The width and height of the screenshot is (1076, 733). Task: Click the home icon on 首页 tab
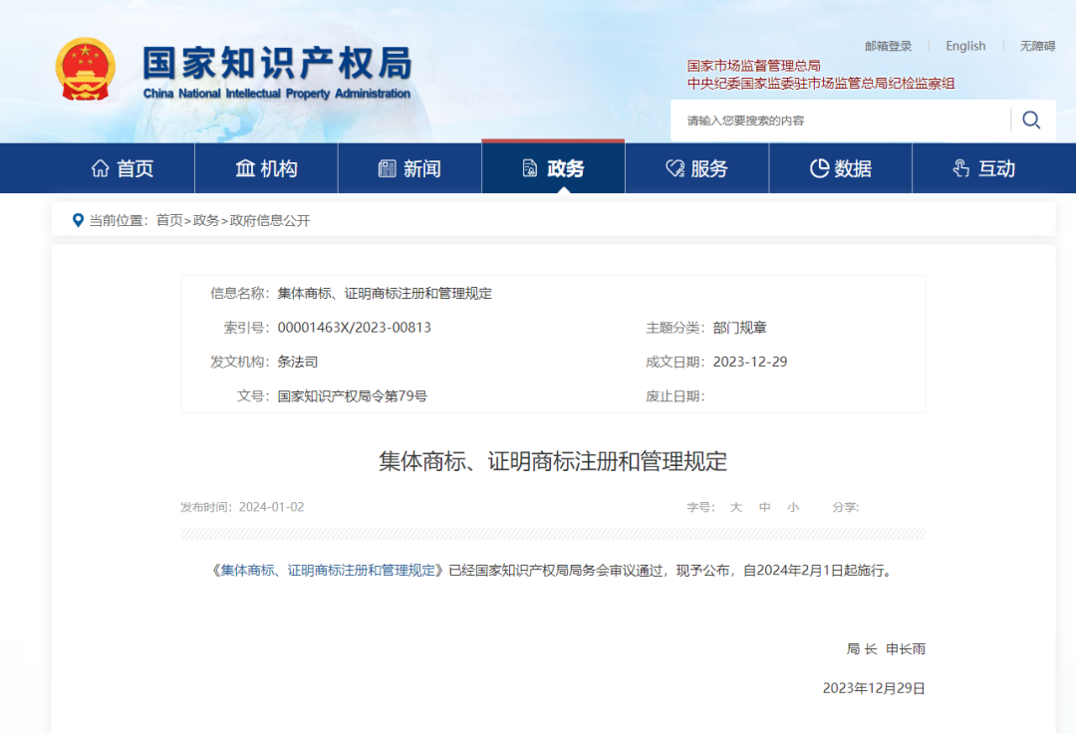(x=100, y=168)
